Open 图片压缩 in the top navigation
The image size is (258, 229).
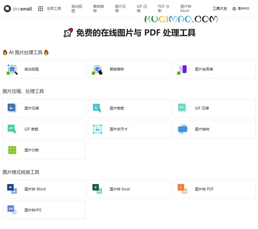pos(120,9)
